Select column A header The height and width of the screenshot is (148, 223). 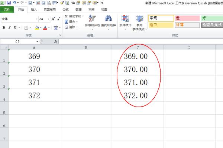coord(34,47)
